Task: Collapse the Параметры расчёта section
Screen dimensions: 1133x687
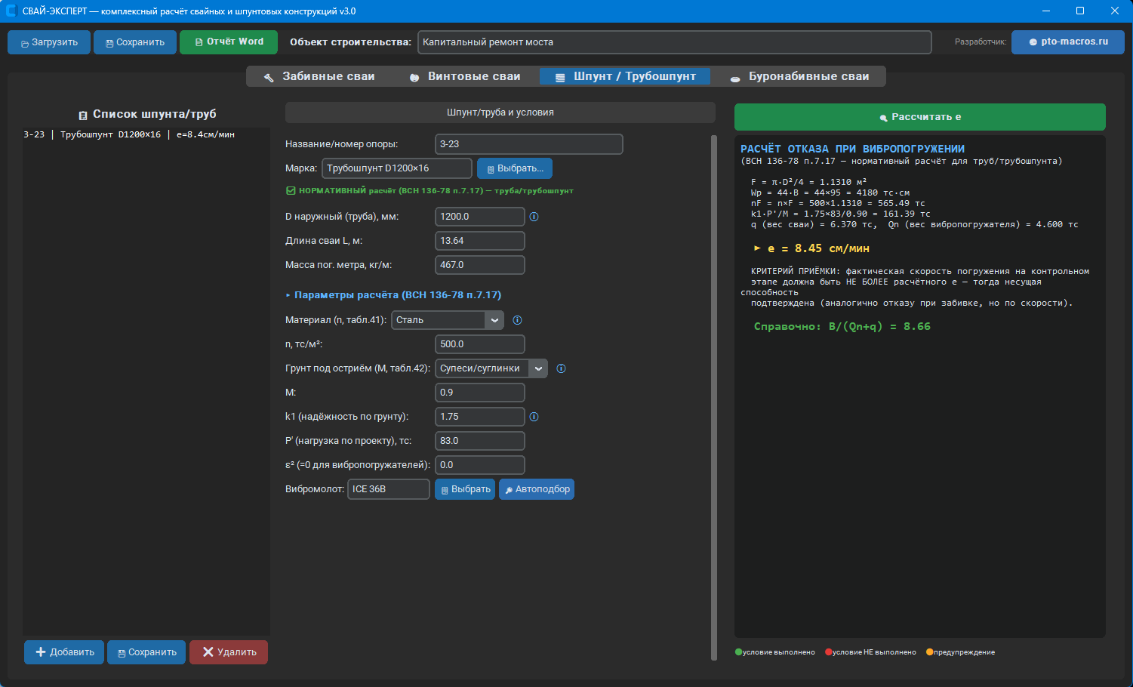Action: tap(393, 295)
